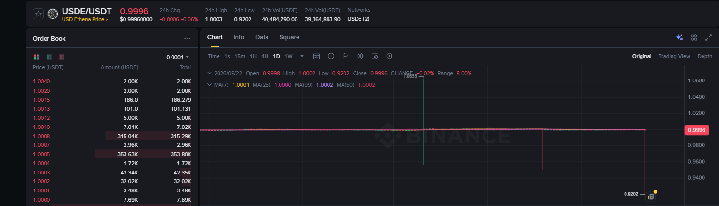
Task: Change the candlestick chart style icon
Action: click(360, 56)
